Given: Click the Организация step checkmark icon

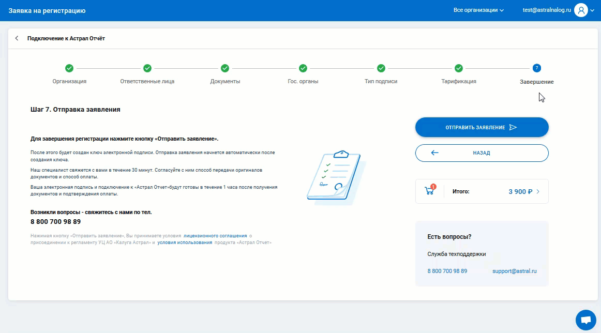Looking at the screenshot, I should pyautogui.click(x=69, y=68).
